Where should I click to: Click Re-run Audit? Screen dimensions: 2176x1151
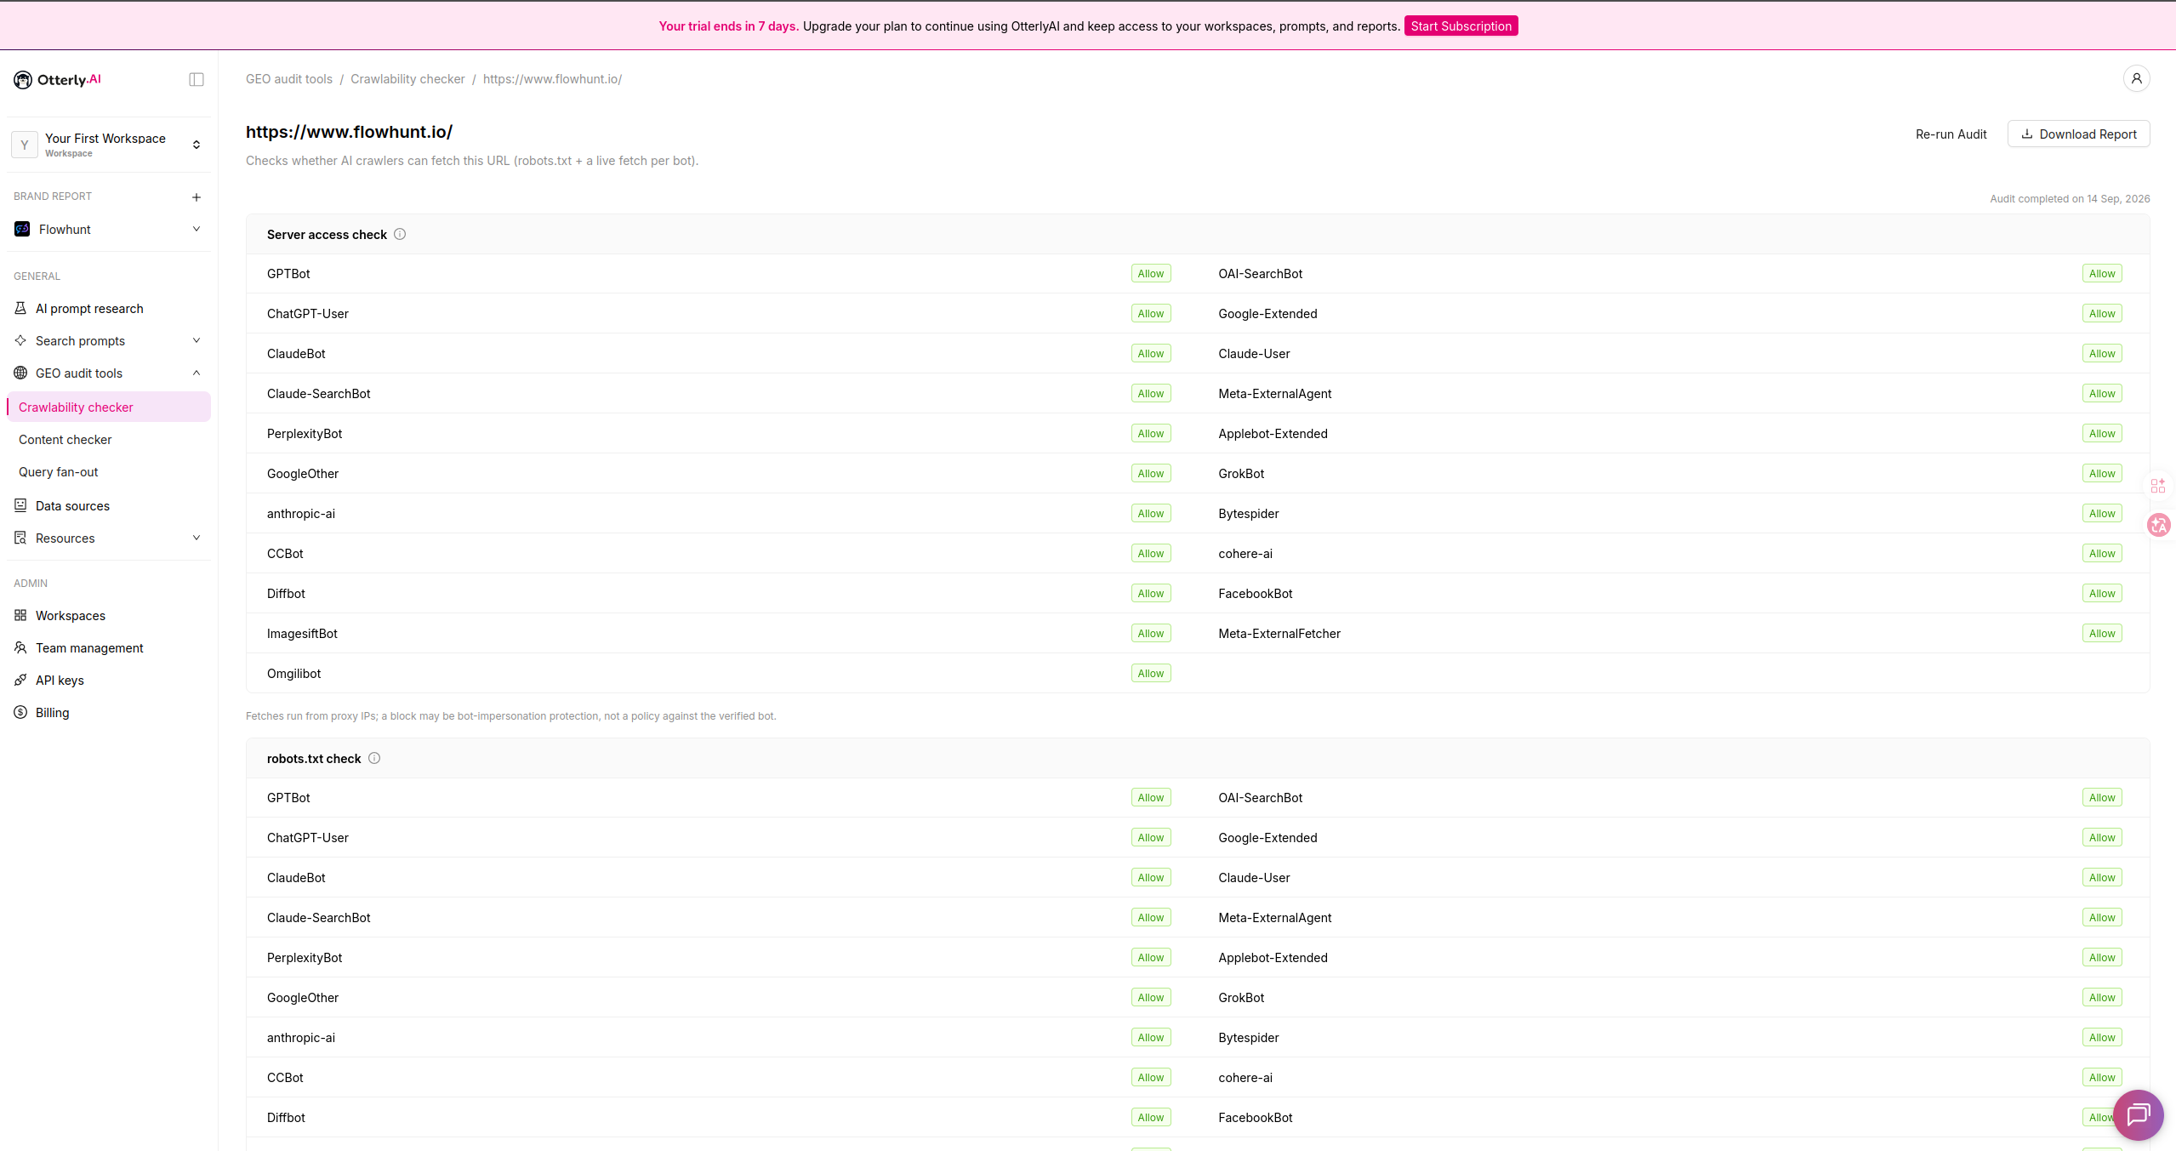[x=1951, y=134]
